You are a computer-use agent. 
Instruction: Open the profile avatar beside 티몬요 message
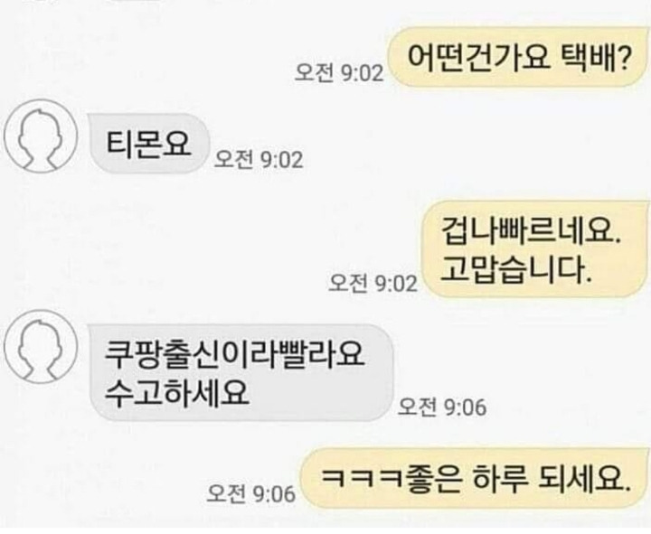41,136
